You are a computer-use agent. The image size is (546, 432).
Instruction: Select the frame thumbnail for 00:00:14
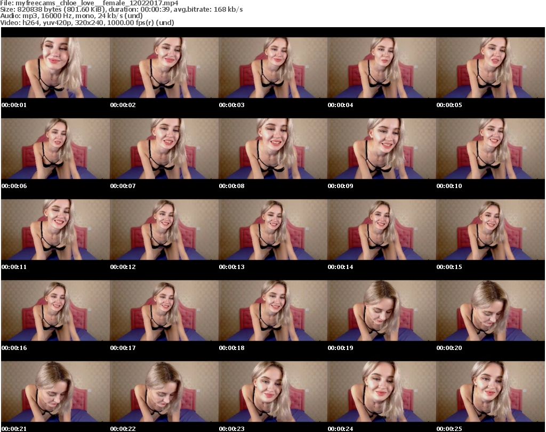[382, 230]
